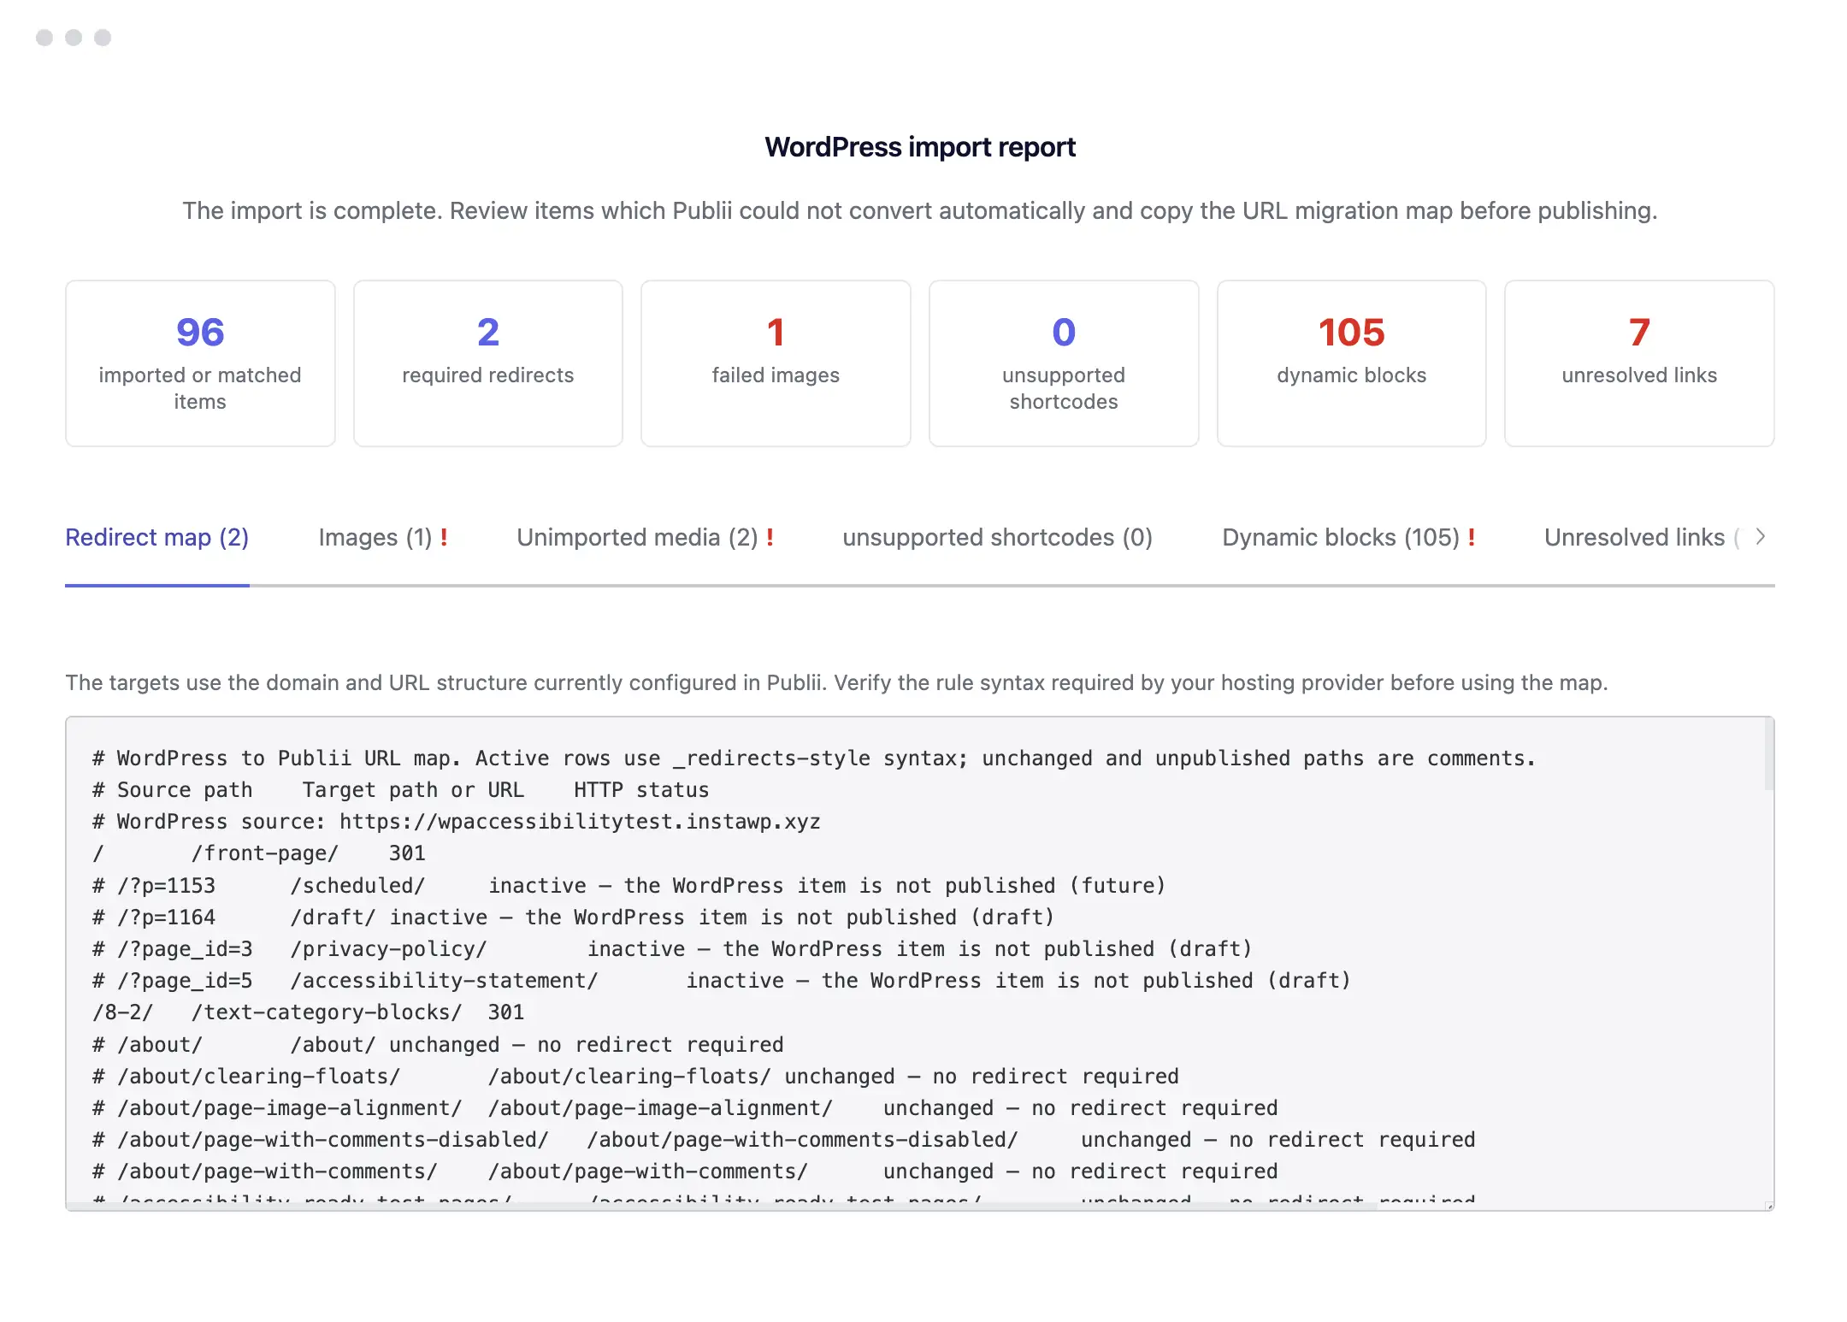1847x1322 pixels.
Task: Click the 2 required redirects card
Action: pos(488,363)
